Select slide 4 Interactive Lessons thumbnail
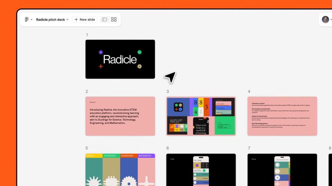332x186 pixels. [x=282, y=116]
